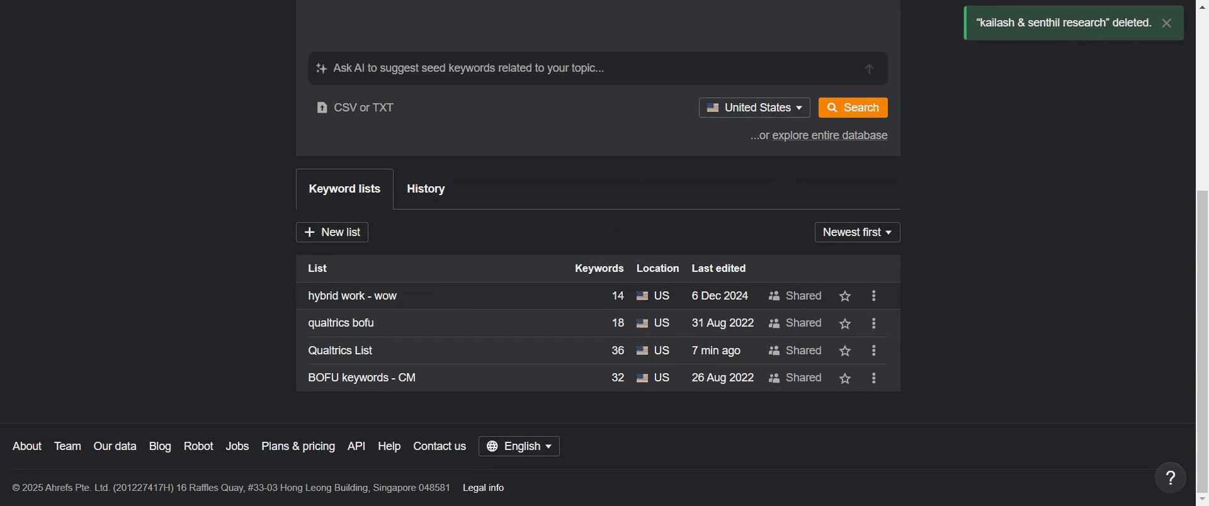The image size is (1209, 506).
Task: Click the AI sparkle icon in prompt field
Action: click(321, 69)
